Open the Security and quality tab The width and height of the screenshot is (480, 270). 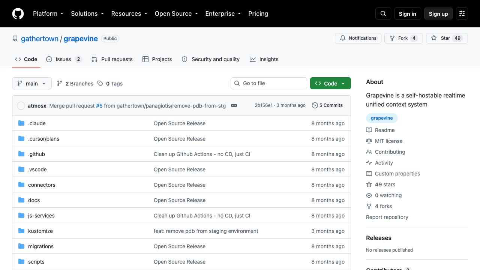(211, 59)
